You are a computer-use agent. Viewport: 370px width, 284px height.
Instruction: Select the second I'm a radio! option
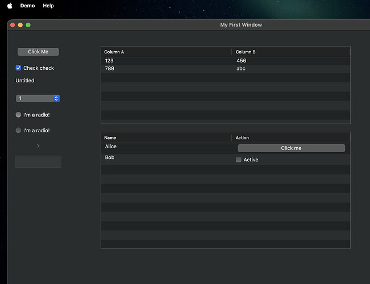pos(18,130)
